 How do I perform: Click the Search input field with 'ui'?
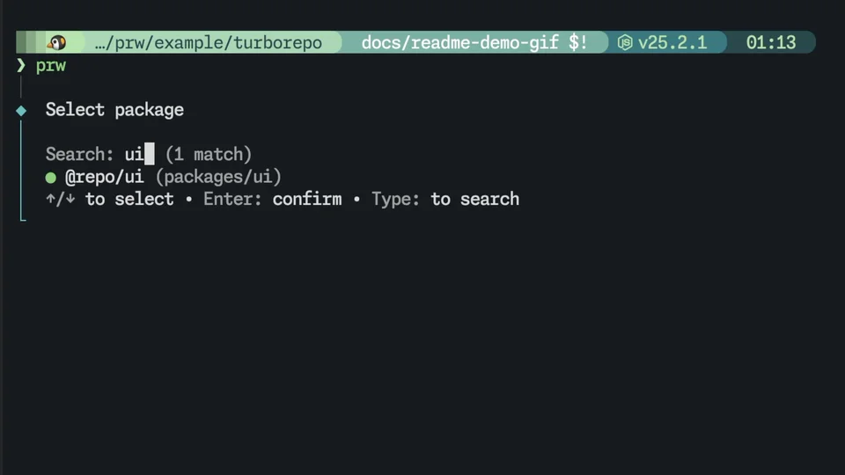134,155
